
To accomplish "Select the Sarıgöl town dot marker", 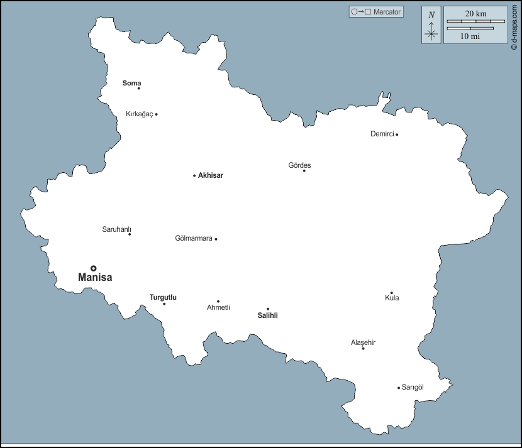I will [399, 388].
